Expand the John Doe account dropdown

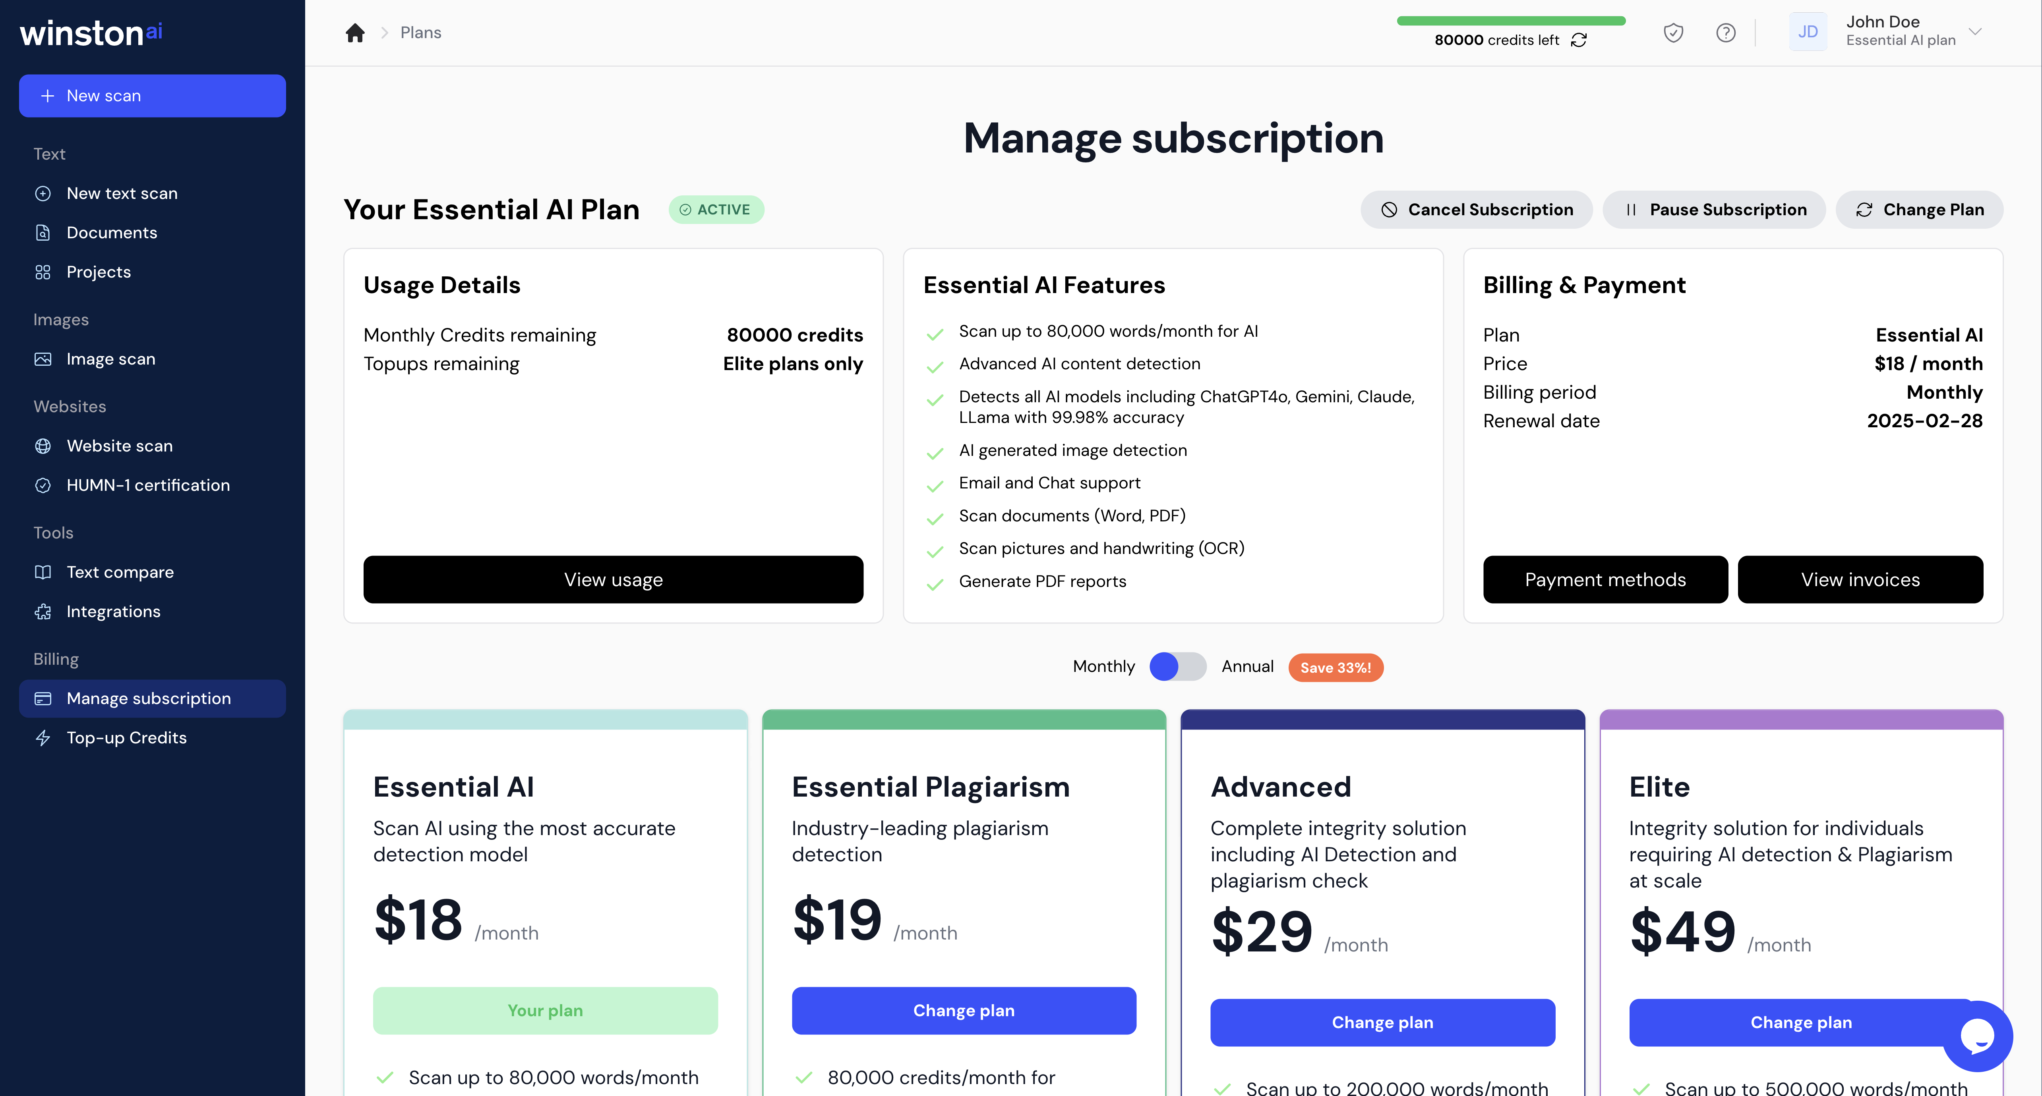(x=1974, y=32)
